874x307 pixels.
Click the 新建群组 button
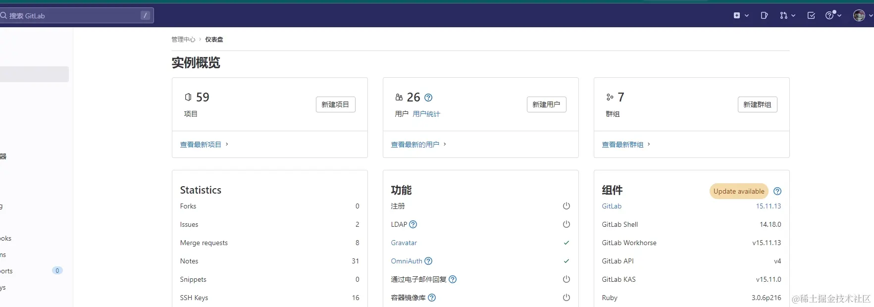click(x=757, y=104)
